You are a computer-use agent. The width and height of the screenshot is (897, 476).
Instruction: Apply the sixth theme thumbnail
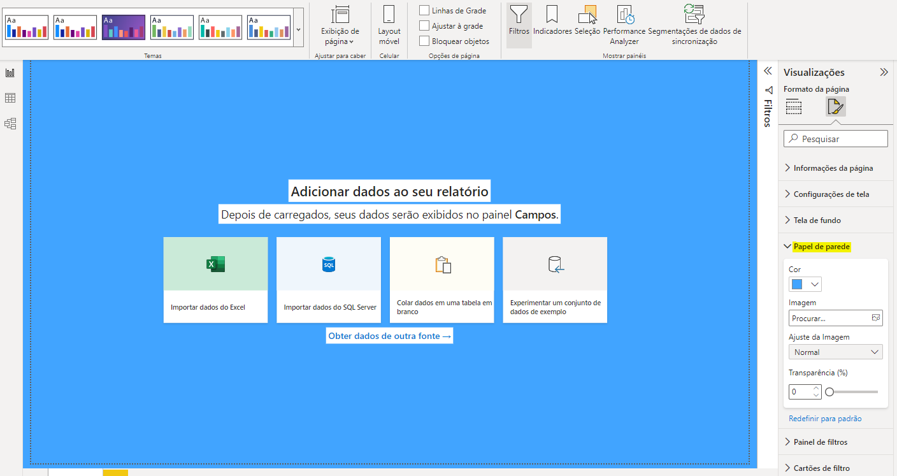pos(269,27)
